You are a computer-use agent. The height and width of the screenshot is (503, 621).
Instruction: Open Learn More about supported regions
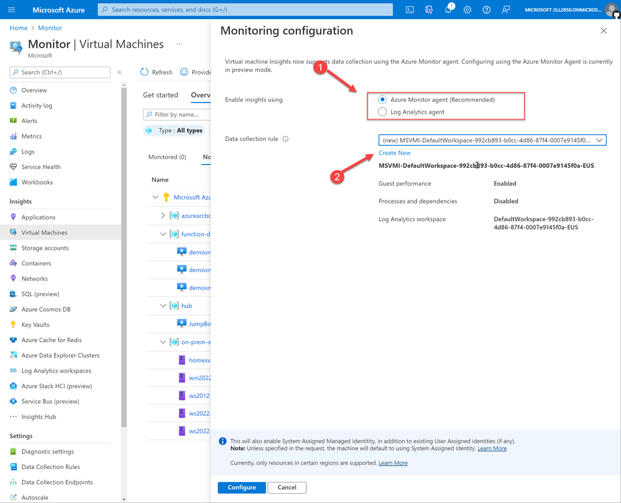pyautogui.click(x=393, y=463)
